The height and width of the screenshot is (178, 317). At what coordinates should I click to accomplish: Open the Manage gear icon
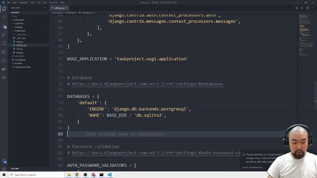(x=4, y=169)
